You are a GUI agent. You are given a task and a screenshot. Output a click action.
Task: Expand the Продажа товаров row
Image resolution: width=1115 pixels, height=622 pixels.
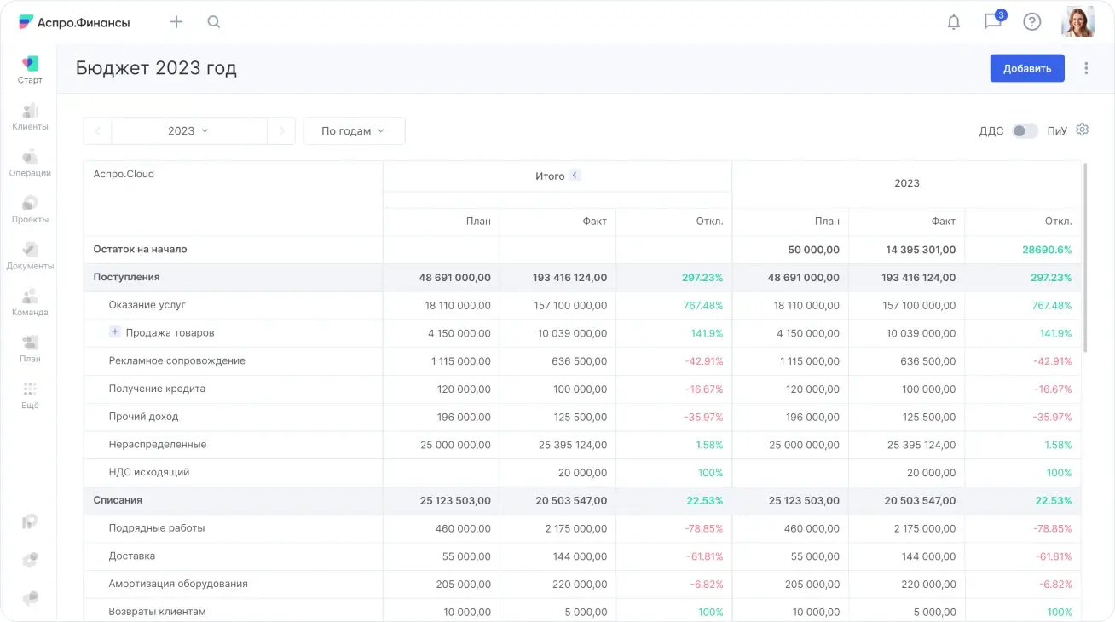click(115, 332)
